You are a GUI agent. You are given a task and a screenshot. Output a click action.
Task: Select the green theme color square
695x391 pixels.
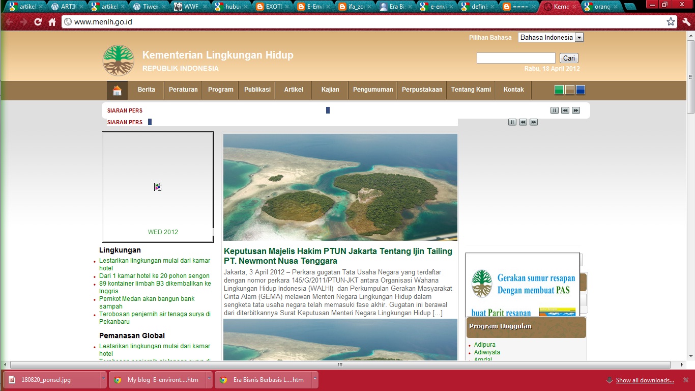coord(559,90)
